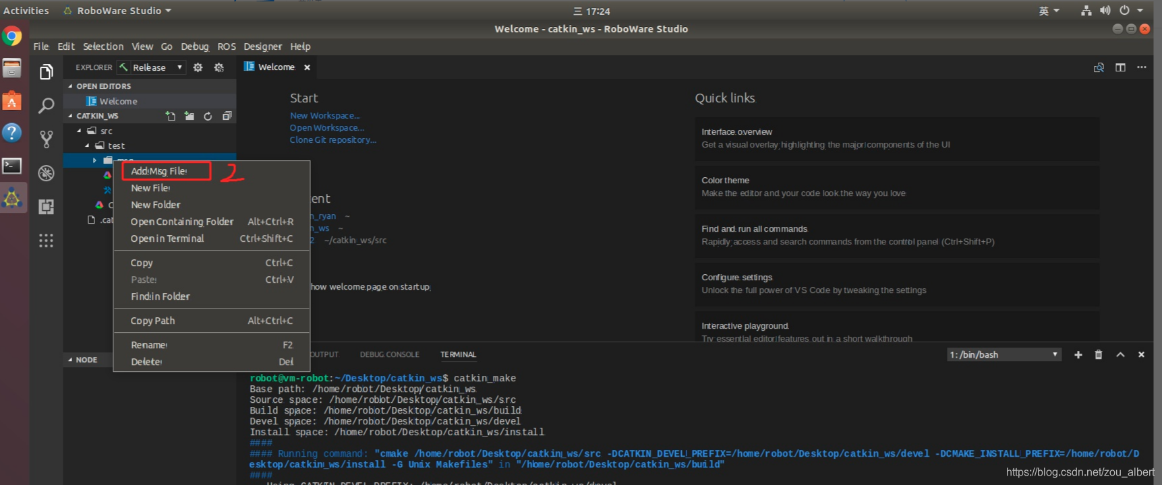Open the Release build configuration dropdown
Image resolution: width=1162 pixels, height=485 pixels.
(x=151, y=67)
